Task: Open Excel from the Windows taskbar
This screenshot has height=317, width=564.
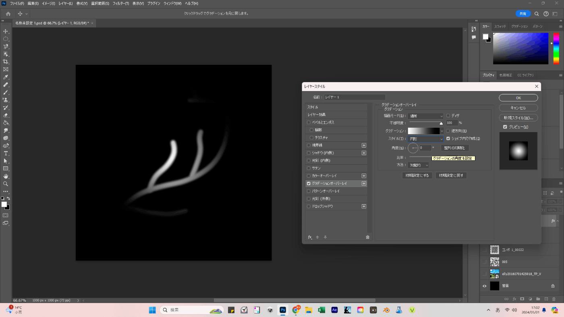Action: pos(321,310)
